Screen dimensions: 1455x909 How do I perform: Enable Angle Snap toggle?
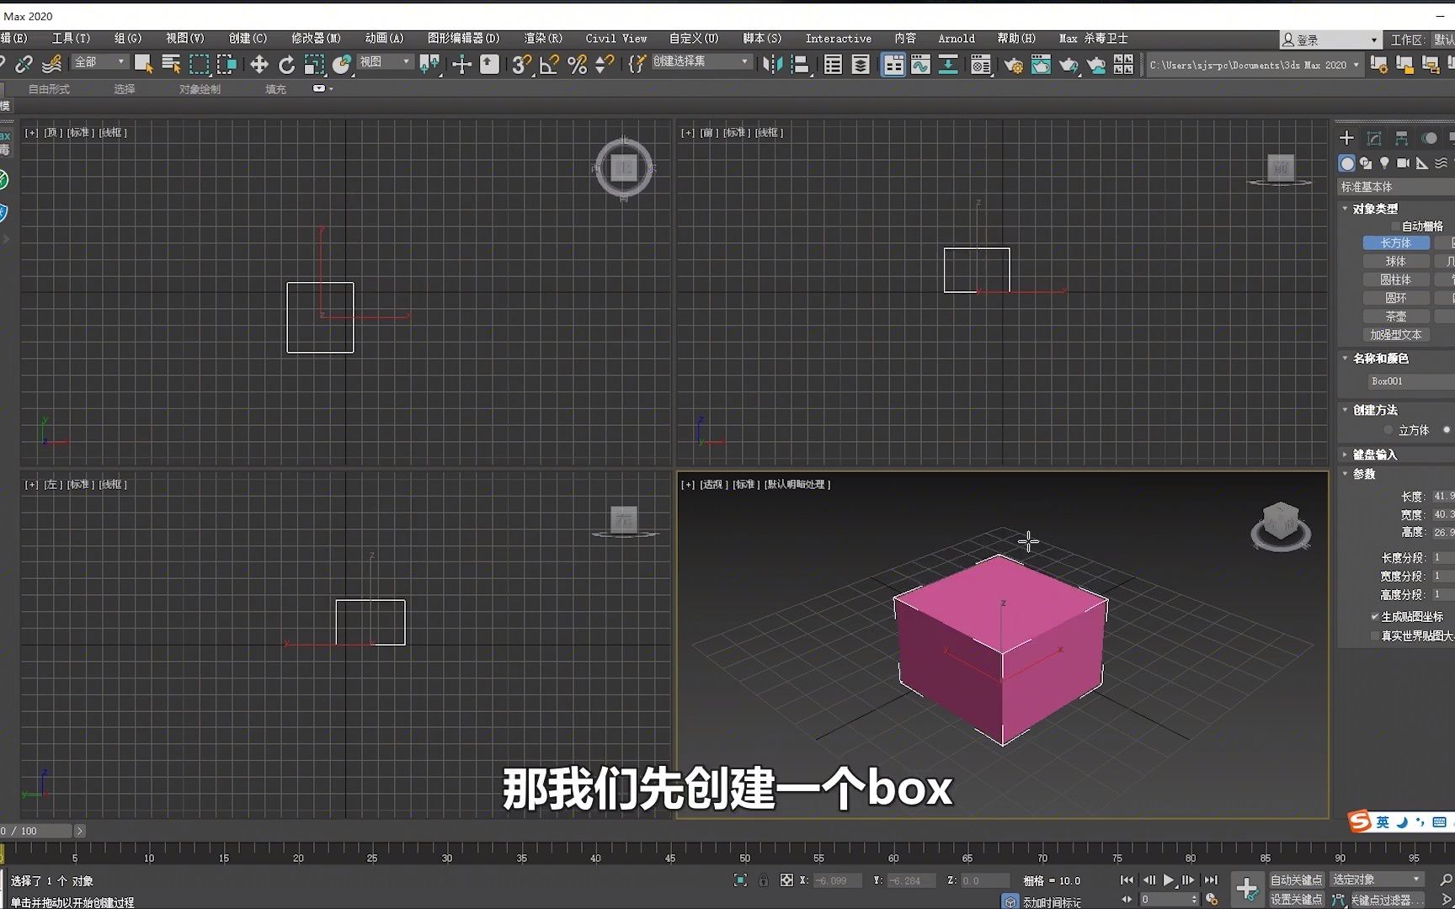(x=548, y=64)
